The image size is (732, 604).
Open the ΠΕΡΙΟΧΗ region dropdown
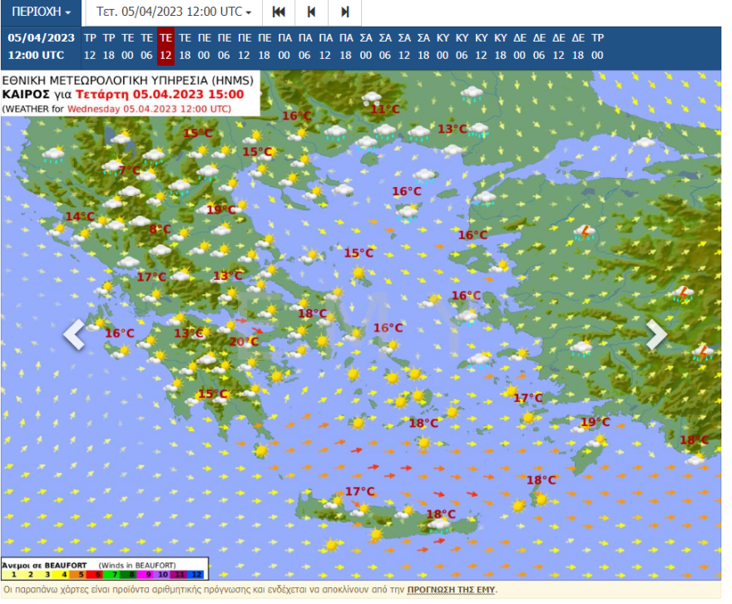[41, 12]
